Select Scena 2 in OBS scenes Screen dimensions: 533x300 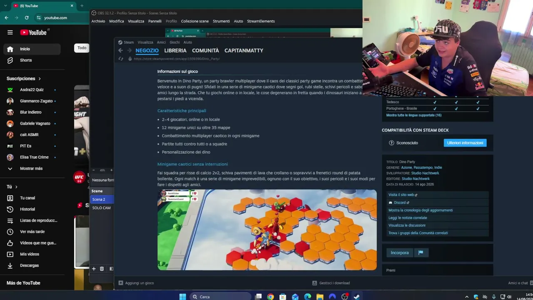pos(102,199)
